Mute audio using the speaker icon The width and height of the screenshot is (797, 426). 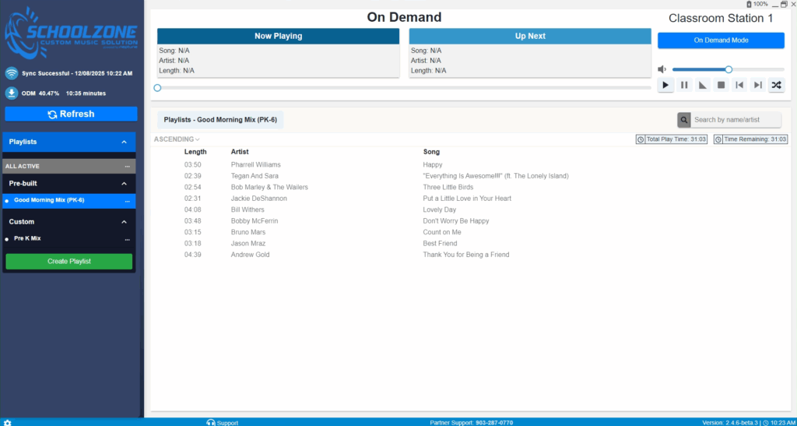click(662, 69)
